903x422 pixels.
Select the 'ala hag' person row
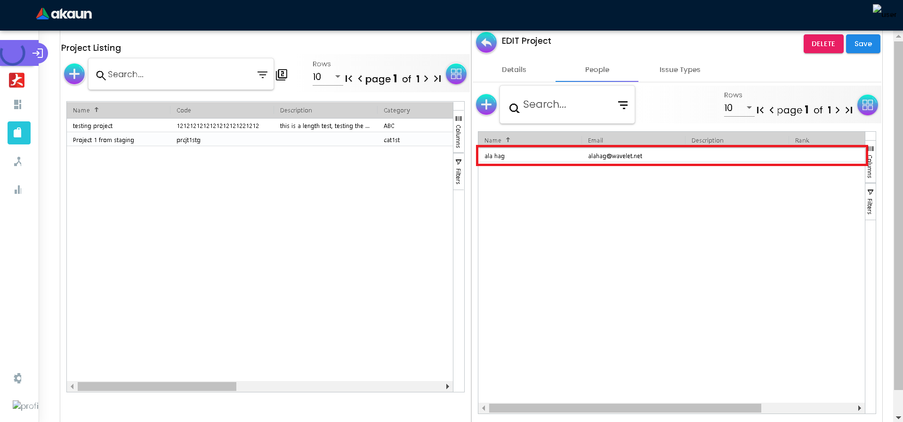(672, 156)
